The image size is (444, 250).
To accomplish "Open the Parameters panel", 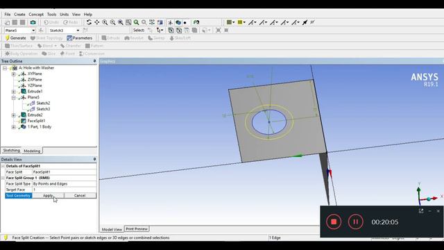I will coord(80,38).
